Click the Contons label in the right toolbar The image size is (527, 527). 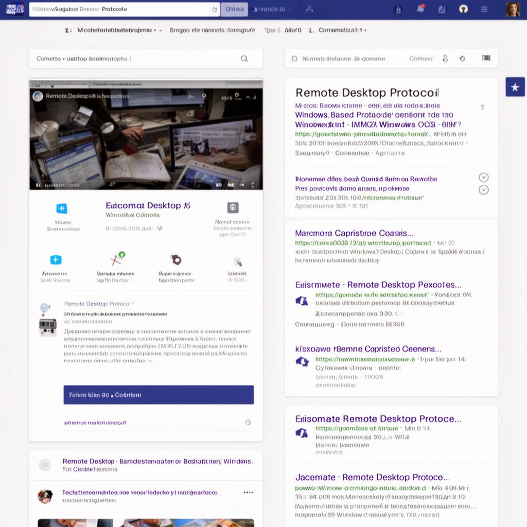click(x=421, y=59)
